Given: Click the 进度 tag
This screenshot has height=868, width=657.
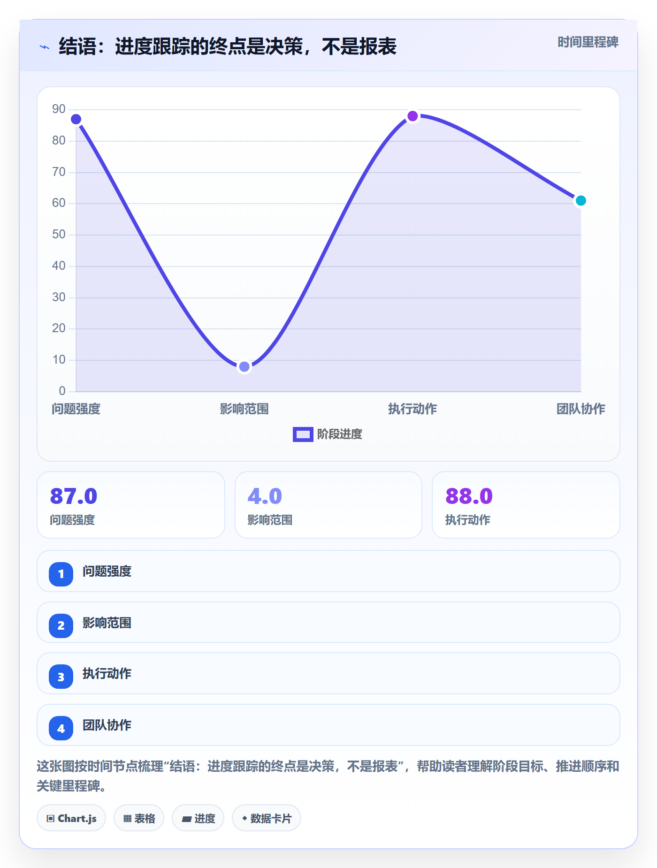Looking at the screenshot, I should click(198, 818).
